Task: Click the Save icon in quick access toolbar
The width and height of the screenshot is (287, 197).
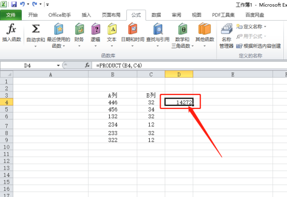Action: (14, 4)
